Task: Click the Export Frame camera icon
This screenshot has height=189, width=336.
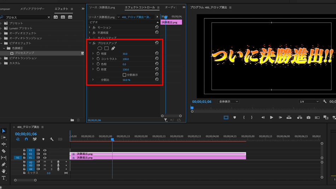Action: (308, 118)
